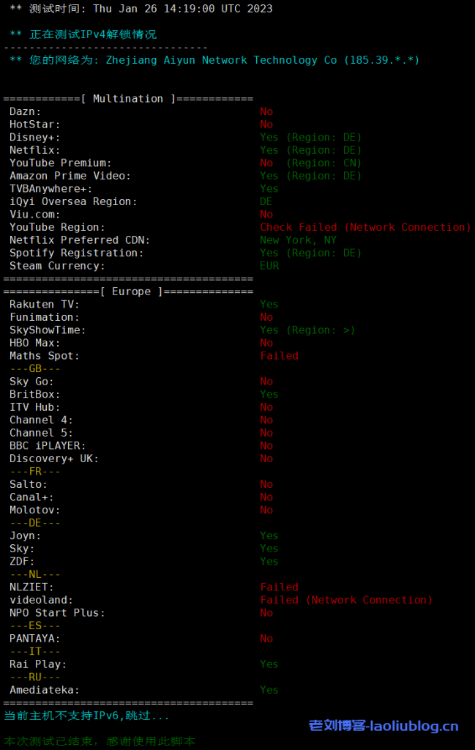This screenshot has width=475, height=750.
Task: Click the Amediateka row label
Action: (45, 690)
